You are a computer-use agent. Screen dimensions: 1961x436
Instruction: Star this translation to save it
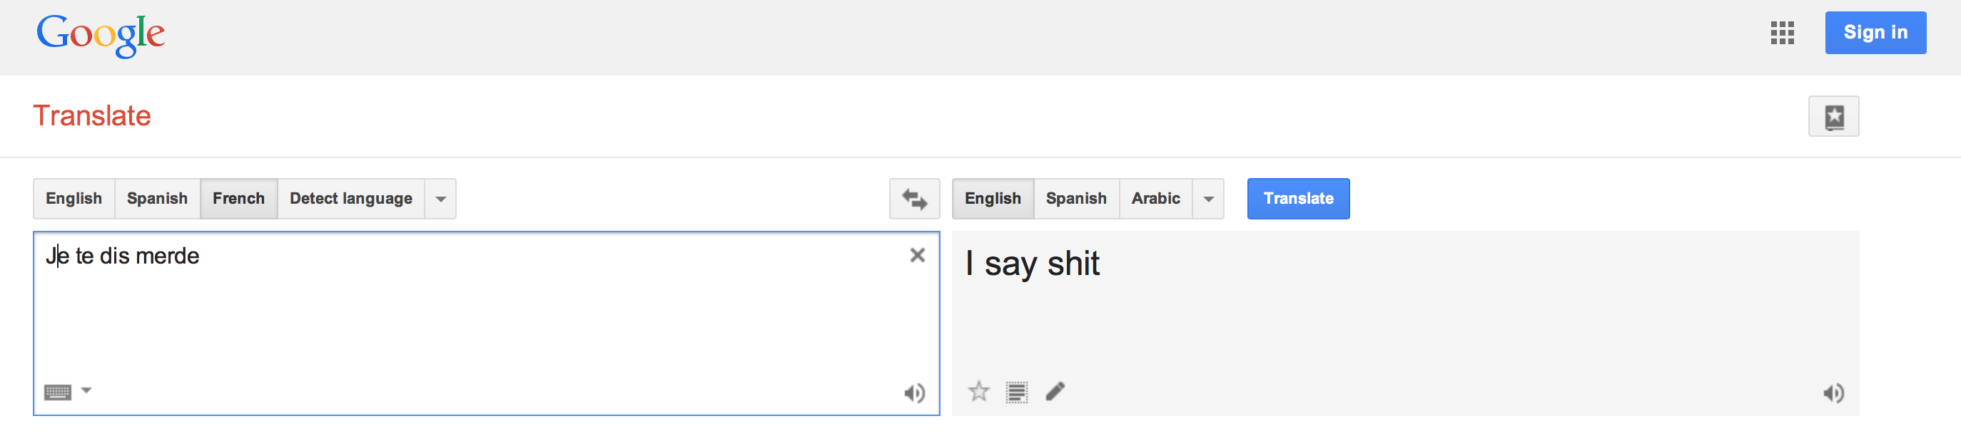[978, 391]
